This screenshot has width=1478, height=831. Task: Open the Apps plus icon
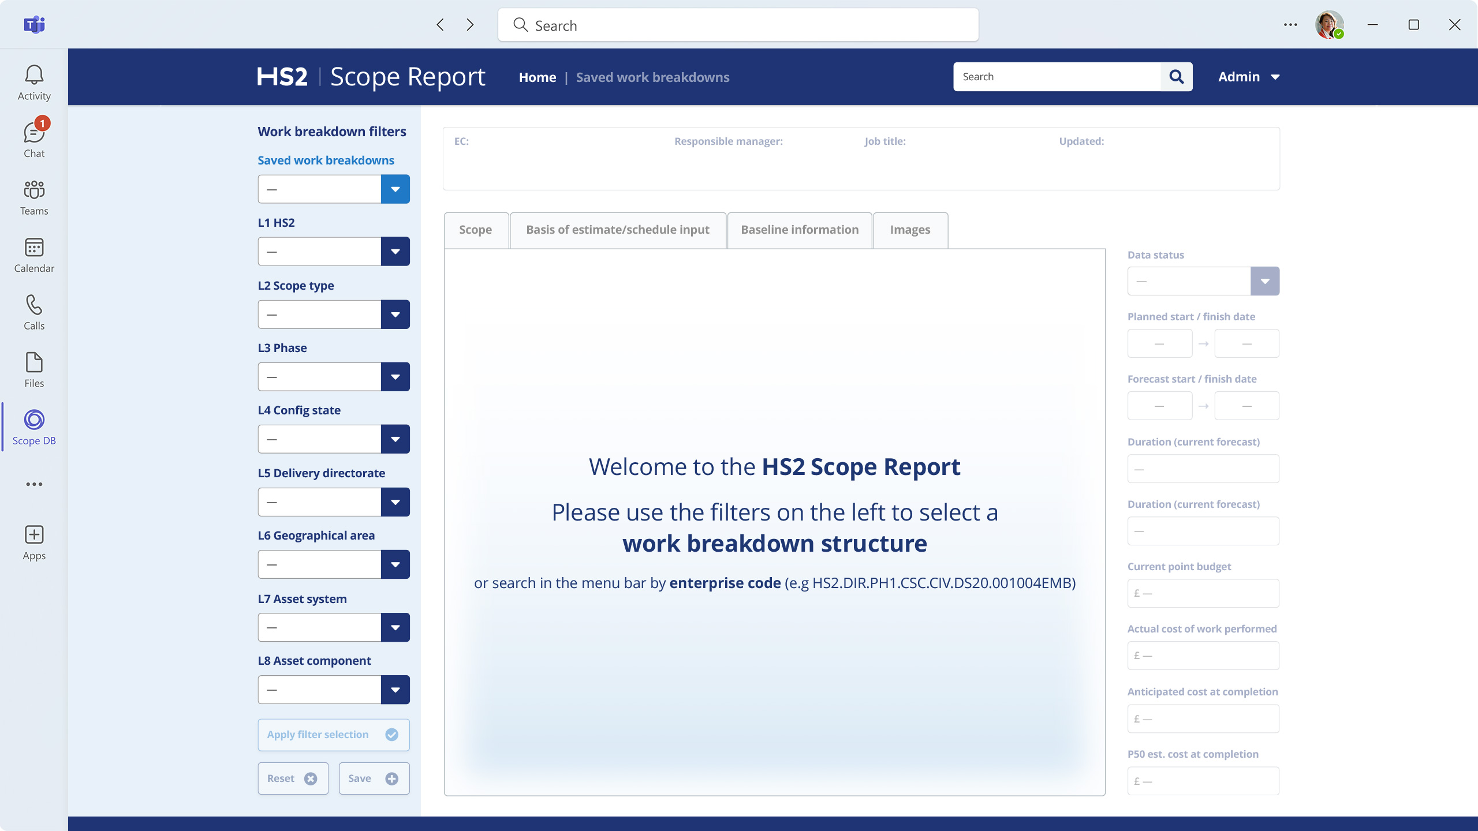point(34,542)
